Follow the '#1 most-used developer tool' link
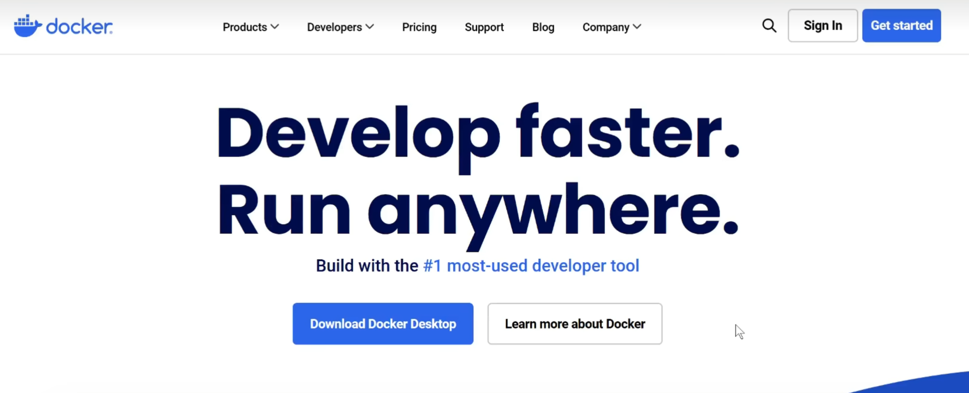The height and width of the screenshot is (393, 969). (x=531, y=265)
